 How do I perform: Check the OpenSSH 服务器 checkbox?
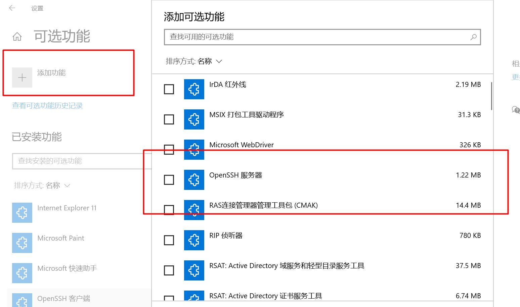169,180
